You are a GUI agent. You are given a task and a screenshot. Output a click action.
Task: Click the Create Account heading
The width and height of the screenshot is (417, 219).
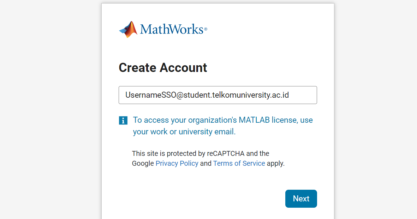pyautogui.click(x=163, y=67)
